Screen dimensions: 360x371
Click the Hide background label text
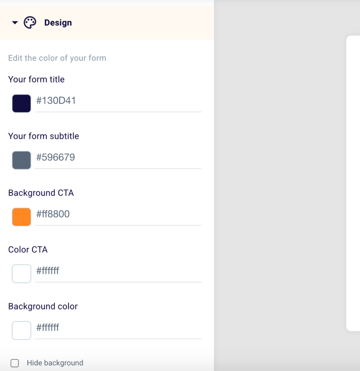coord(55,363)
